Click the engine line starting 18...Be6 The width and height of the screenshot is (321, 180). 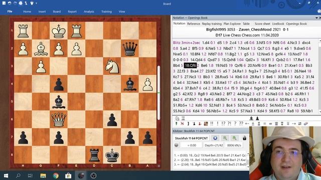coord(210,160)
